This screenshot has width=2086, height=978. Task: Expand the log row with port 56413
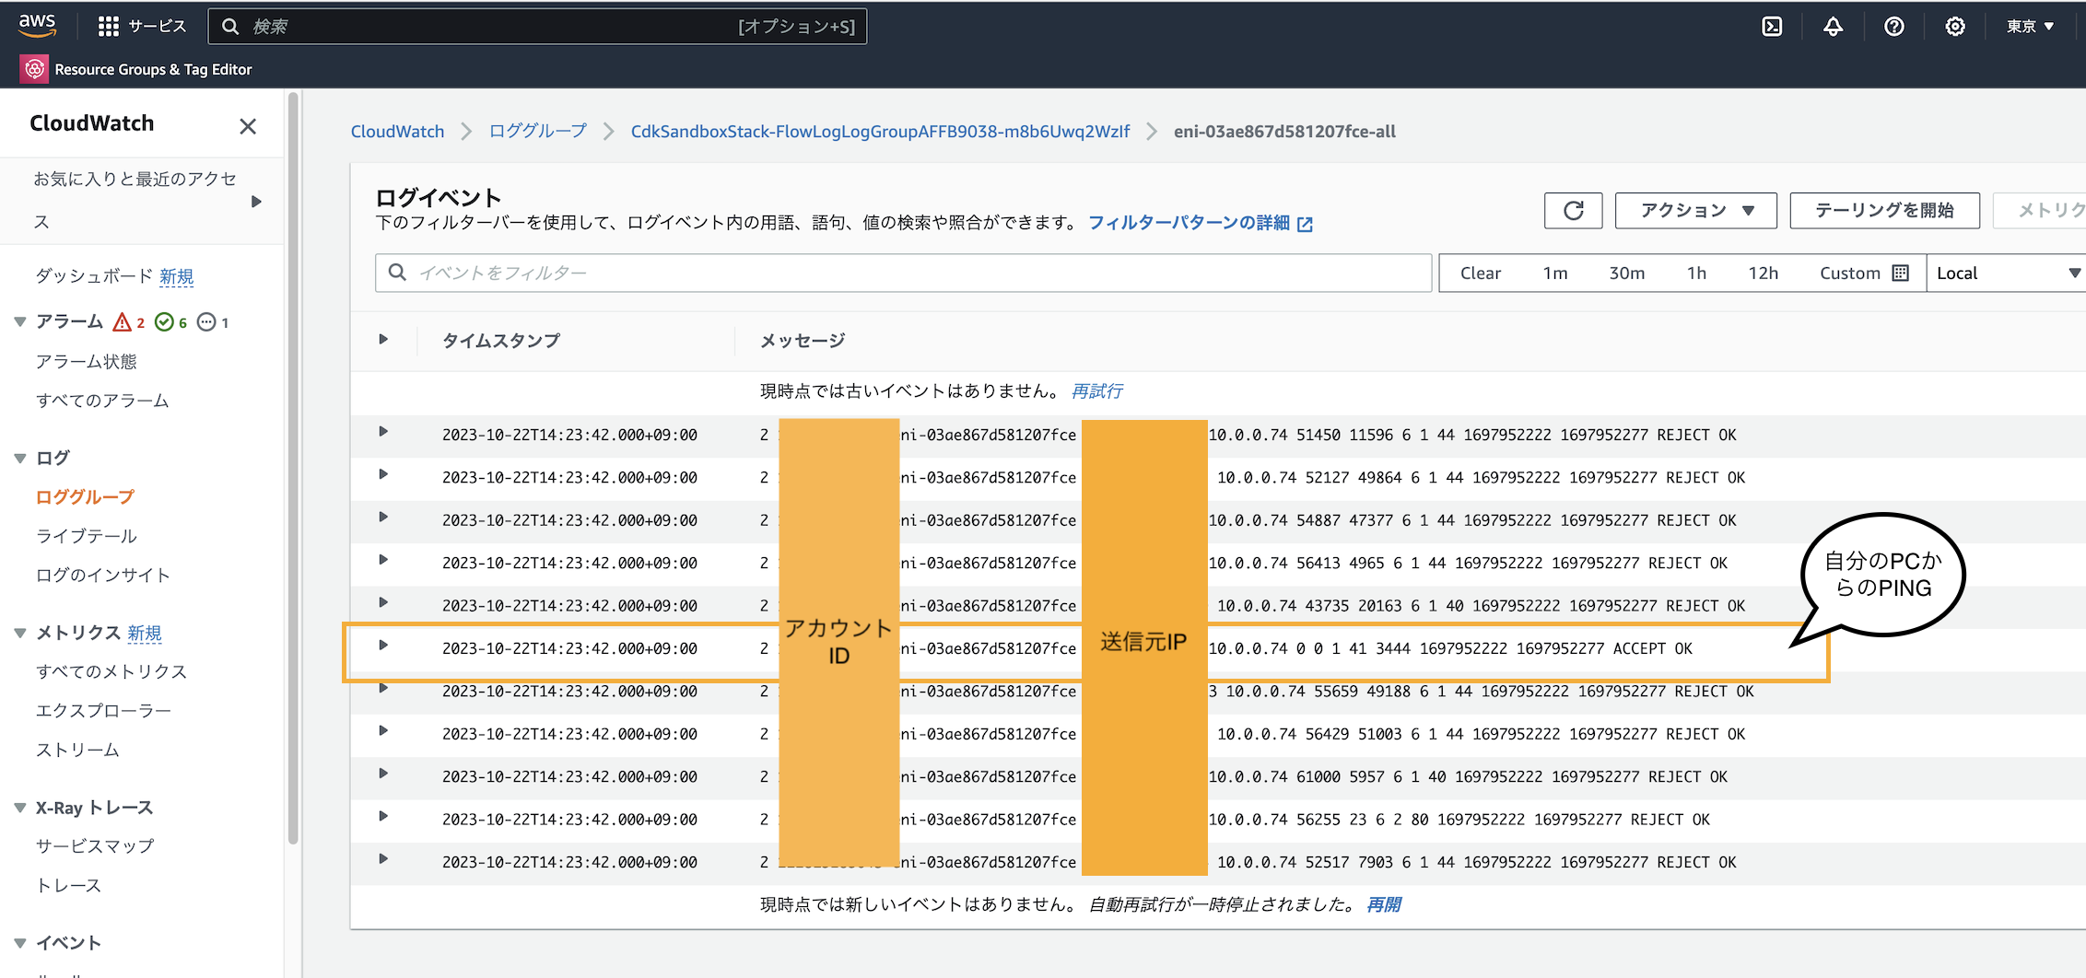(x=383, y=560)
